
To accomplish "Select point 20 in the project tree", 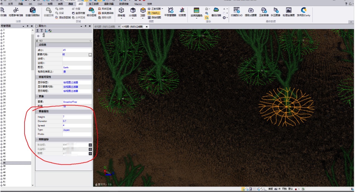I will click(x=3, y=83).
